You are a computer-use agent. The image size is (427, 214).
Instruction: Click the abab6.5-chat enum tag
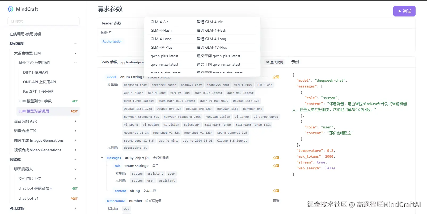(191, 85)
